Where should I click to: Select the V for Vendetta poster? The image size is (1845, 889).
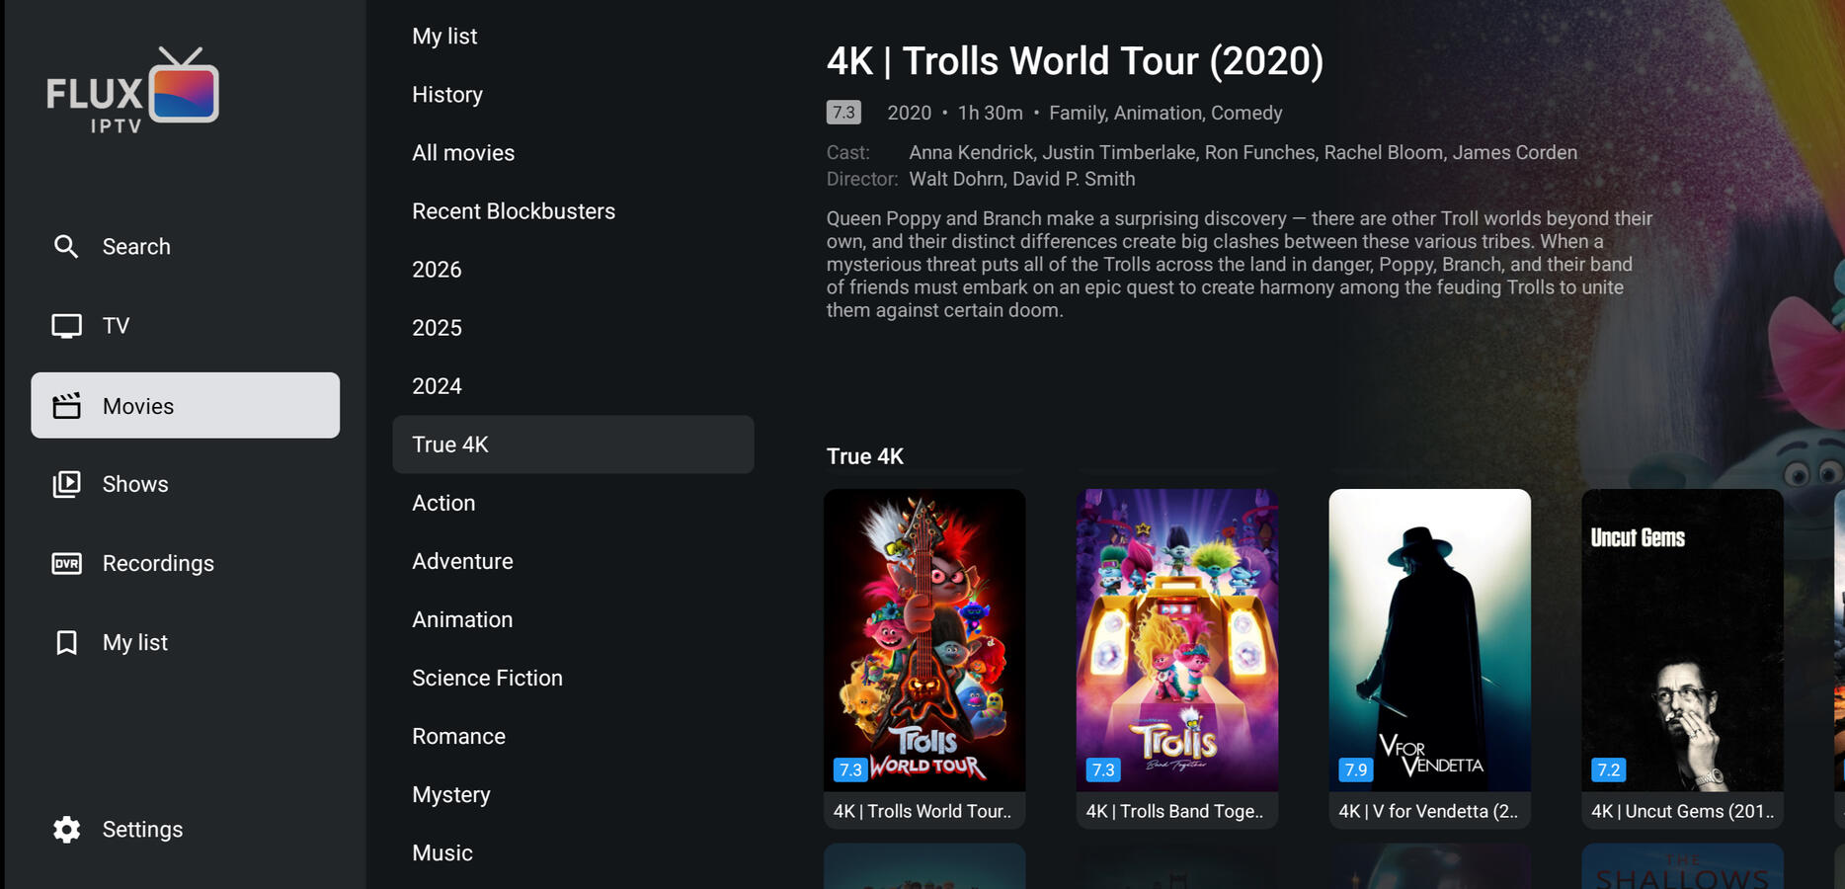click(1429, 640)
